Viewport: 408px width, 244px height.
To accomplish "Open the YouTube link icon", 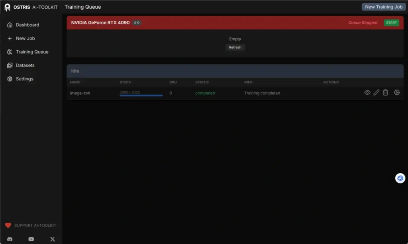I will coord(31,239).
